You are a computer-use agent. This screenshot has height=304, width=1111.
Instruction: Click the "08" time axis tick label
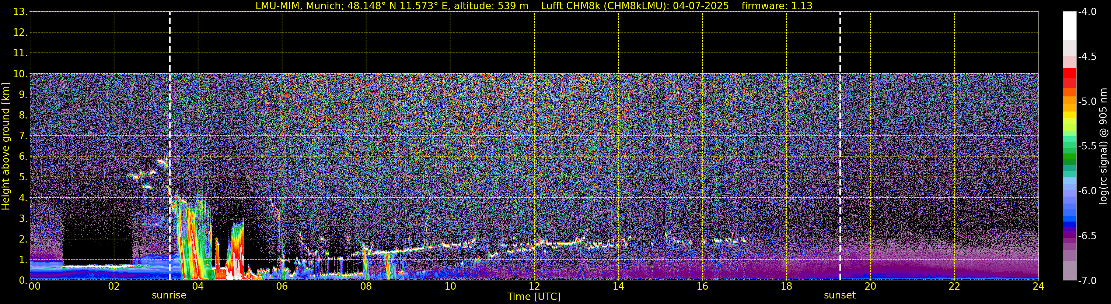click(x=366, y=286)
